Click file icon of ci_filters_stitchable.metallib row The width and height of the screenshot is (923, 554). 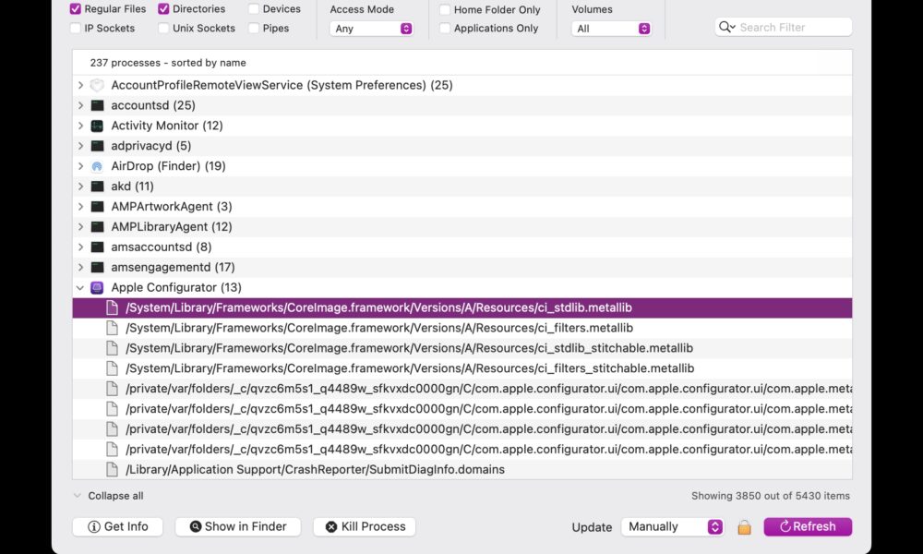click(x=112, y=368)
